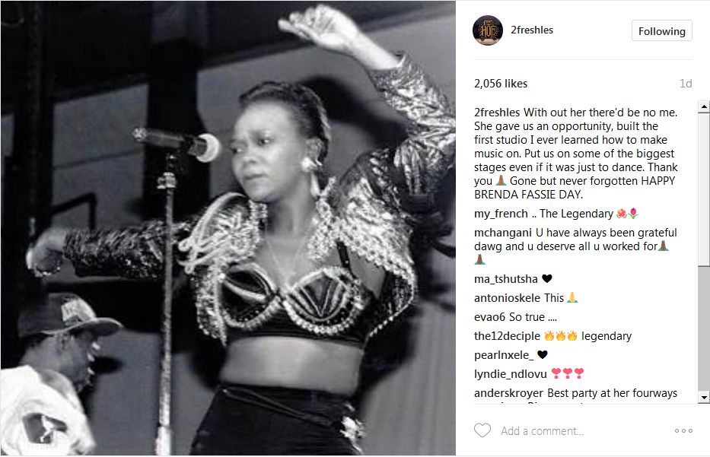710x457 pixels.
Task: Click the comments scrollbar up arrow
Action: (x=704, y=107)
